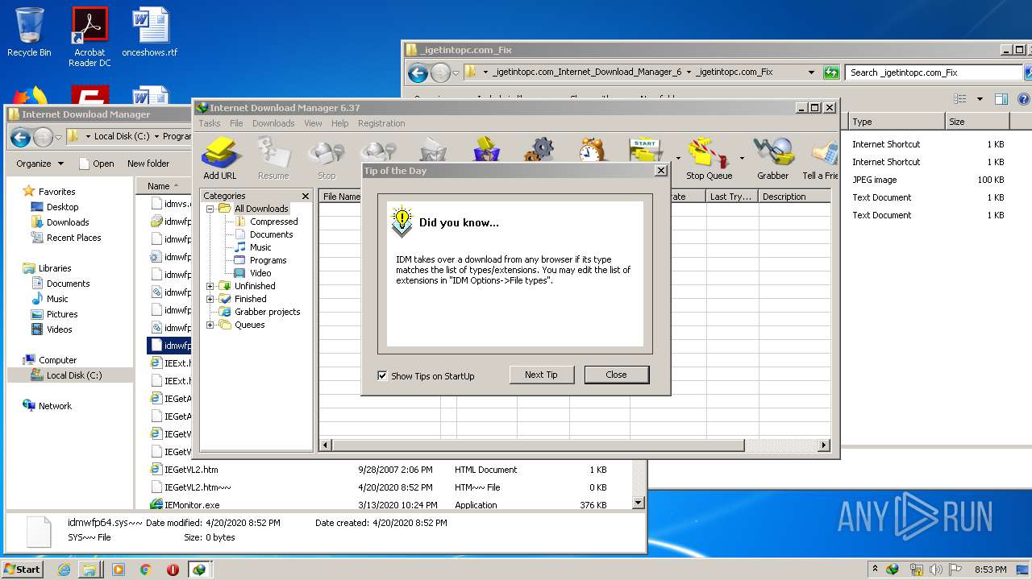
Task: Go back in the _igetintopc.com_Fix window
Action: click(x=418, y=72)
